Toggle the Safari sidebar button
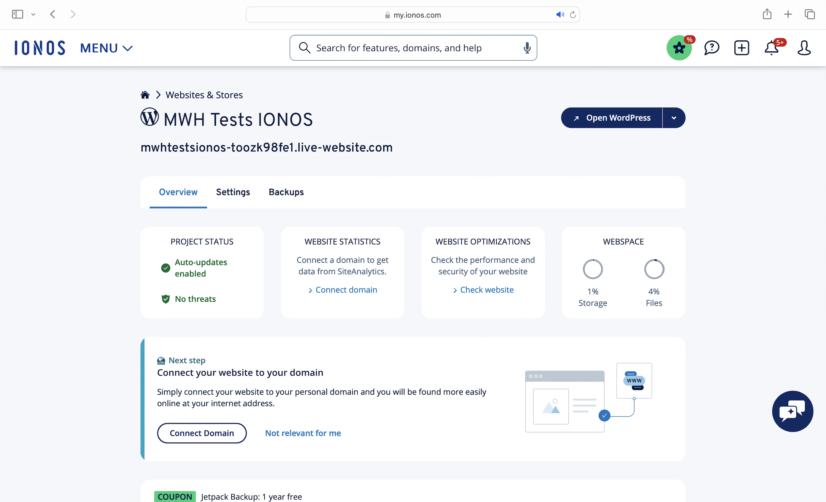Viewport: 826px width, 502px height. click(x=17, y=14)
